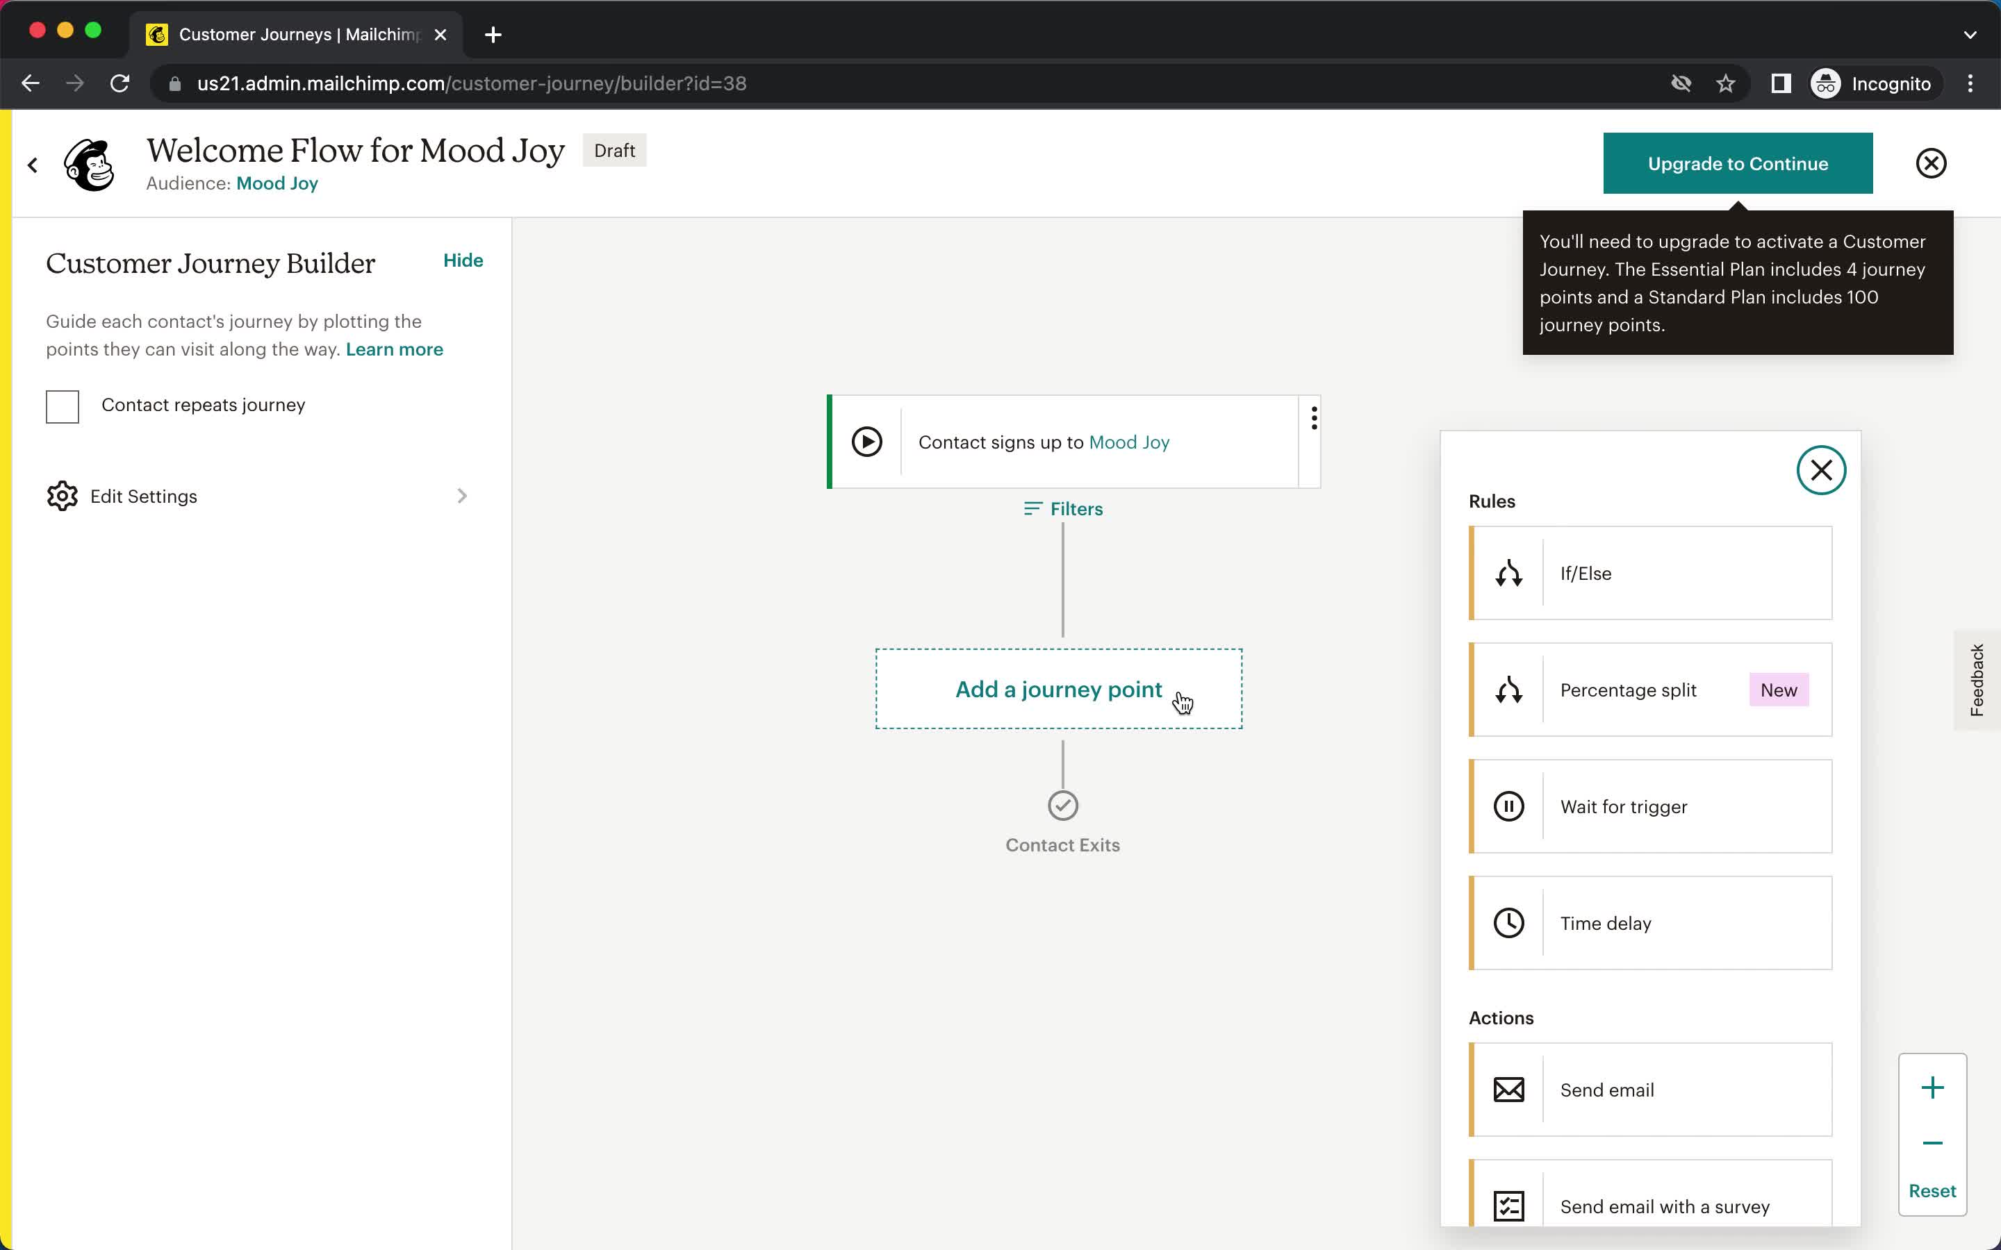Click the zoom reset button
Image resolution: width=2001 pixels, height=1250 pixels.
(x=1932, y=1191)
